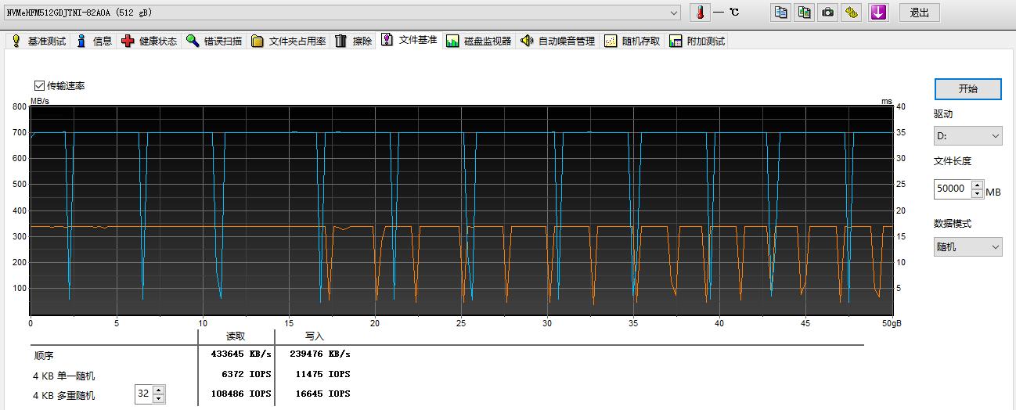Image resolution: width=1016 pixels, height=410 pixels.
Task: Select the 文件基准 tab
Action: 409,40
